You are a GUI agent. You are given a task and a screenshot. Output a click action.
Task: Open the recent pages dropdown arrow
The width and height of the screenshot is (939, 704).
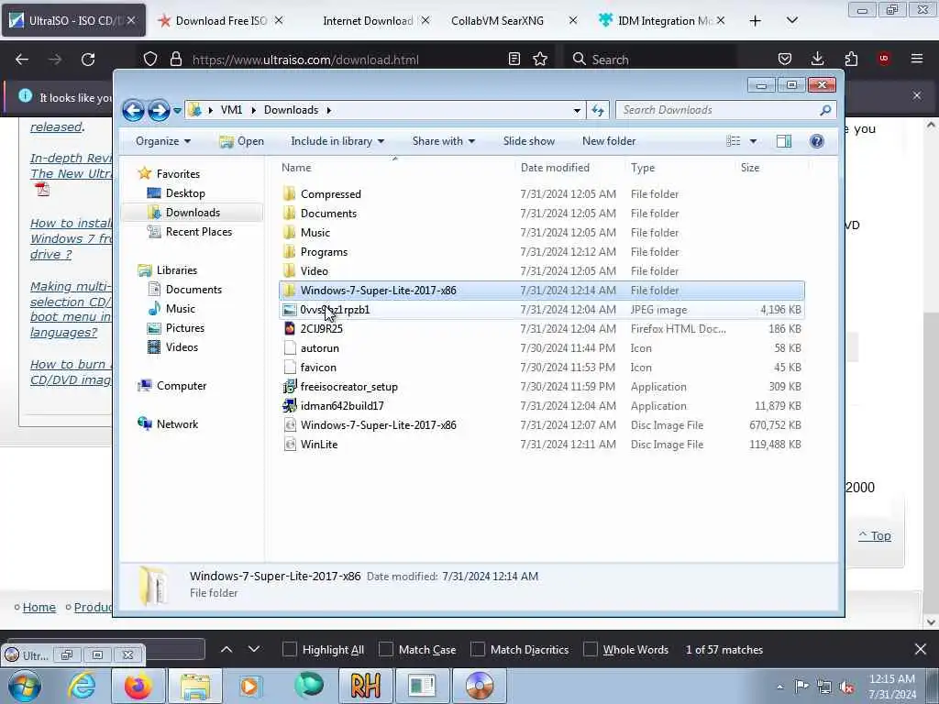coord(177,111)
